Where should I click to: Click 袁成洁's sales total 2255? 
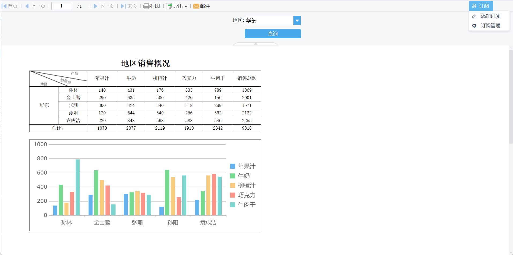247,121
